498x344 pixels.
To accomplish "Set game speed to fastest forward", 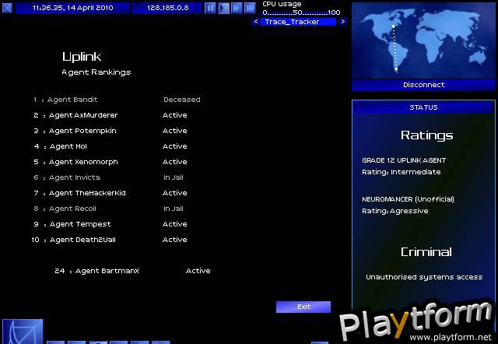I will point(250,8).
